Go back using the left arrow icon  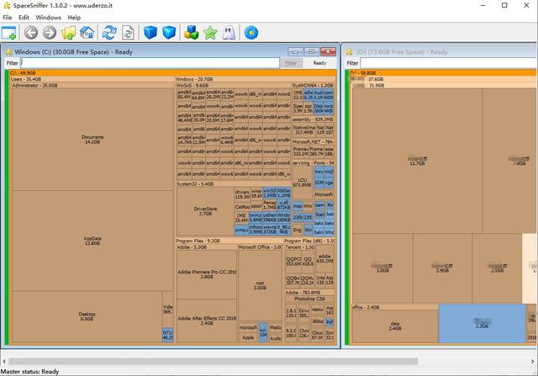(x=31, y=33)
